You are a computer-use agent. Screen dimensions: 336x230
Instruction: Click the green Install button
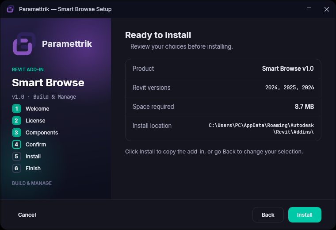click(305, 215)
